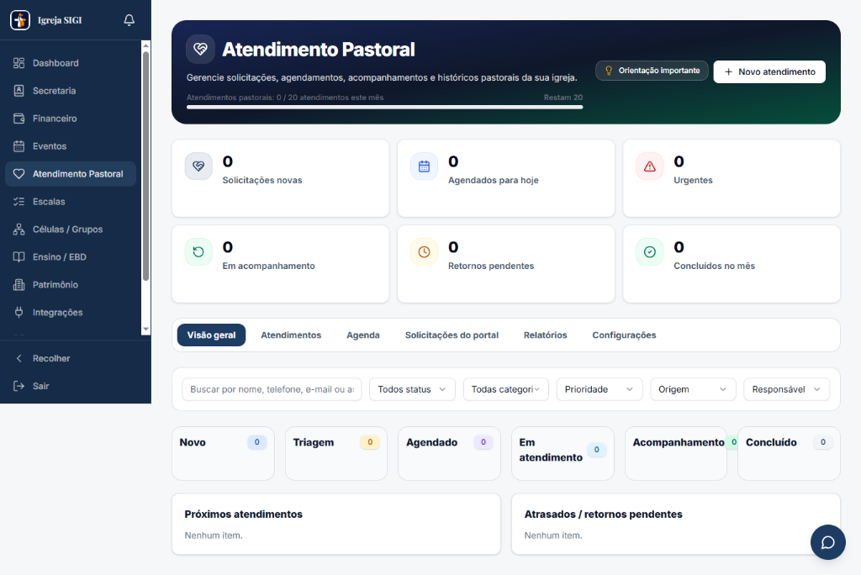Open the Prioridade dropdown
This screenshot has height=575, width=861.
[600, 389]
